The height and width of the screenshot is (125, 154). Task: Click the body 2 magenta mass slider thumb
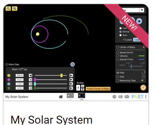35,80
